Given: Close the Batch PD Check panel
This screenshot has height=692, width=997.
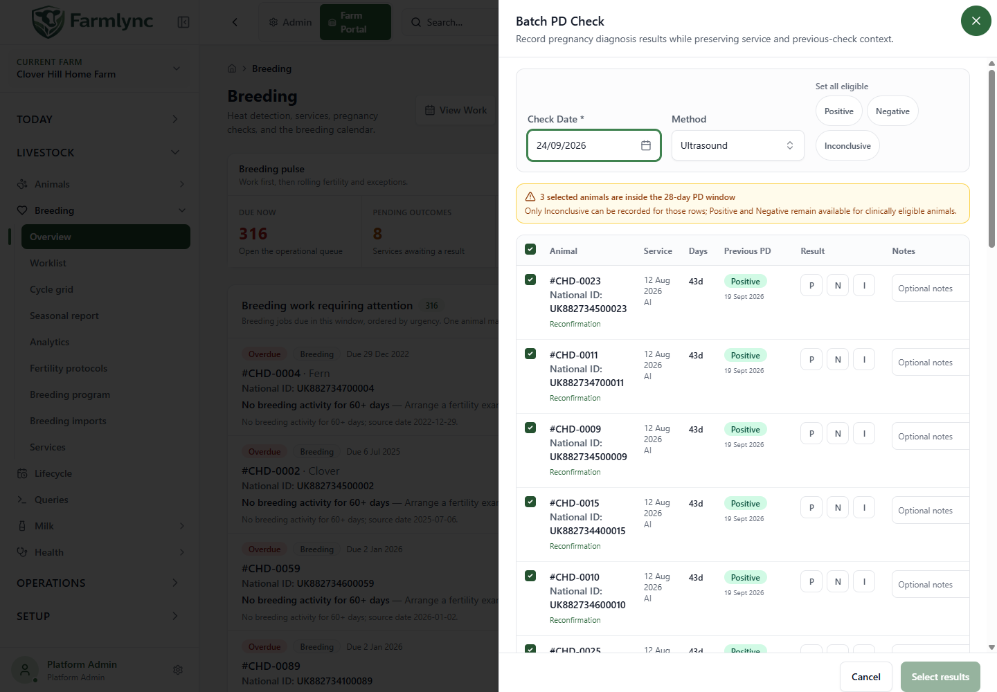Looking at the screenshot, I should click(976, 21).
